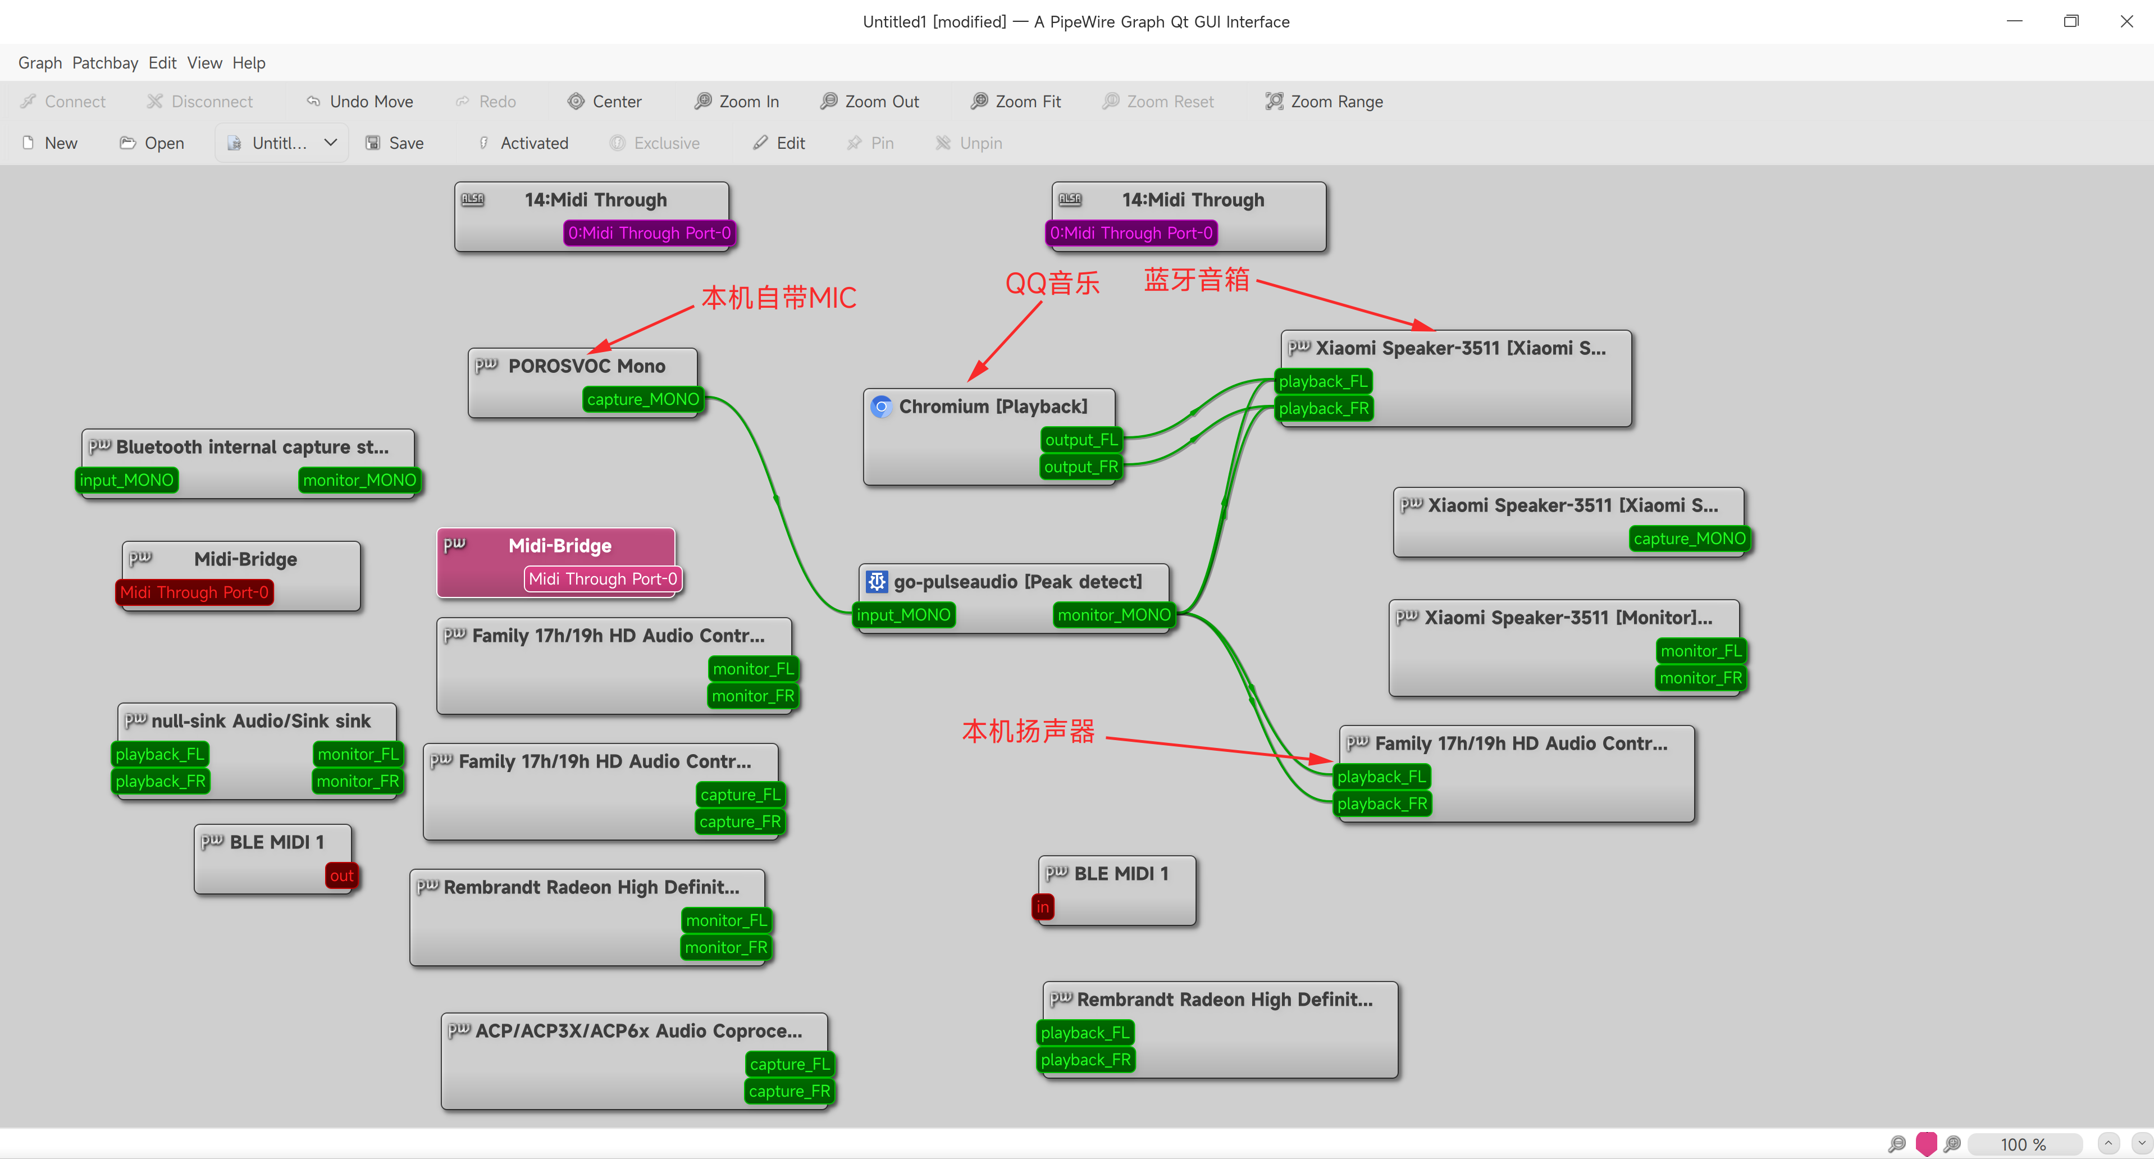This screenshot has width=2154, height=1159.
Task: Create a New patchbay
Action: pos(49,142)
